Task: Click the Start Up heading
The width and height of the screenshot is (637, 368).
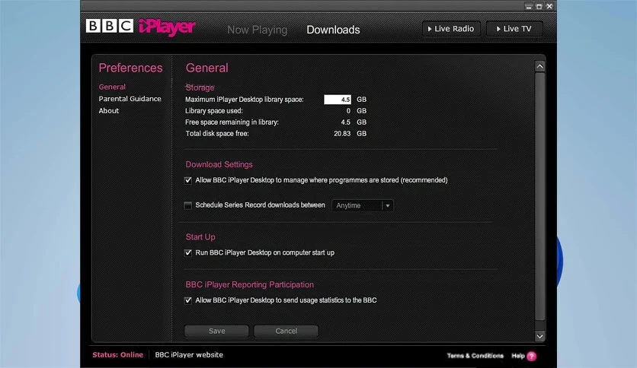Action: pyautogui.click(x=200, y=236)
